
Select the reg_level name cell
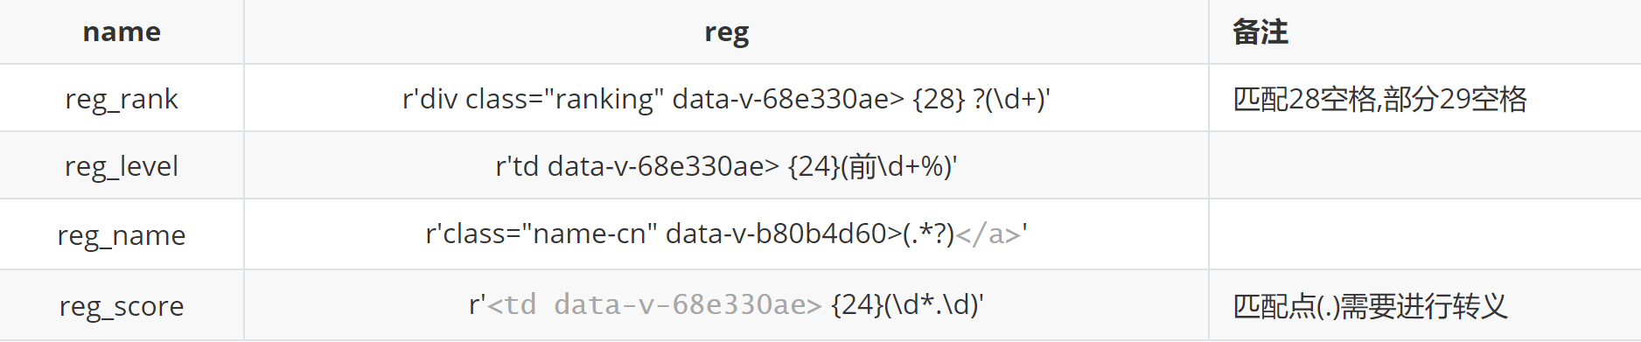coord(122,165)
